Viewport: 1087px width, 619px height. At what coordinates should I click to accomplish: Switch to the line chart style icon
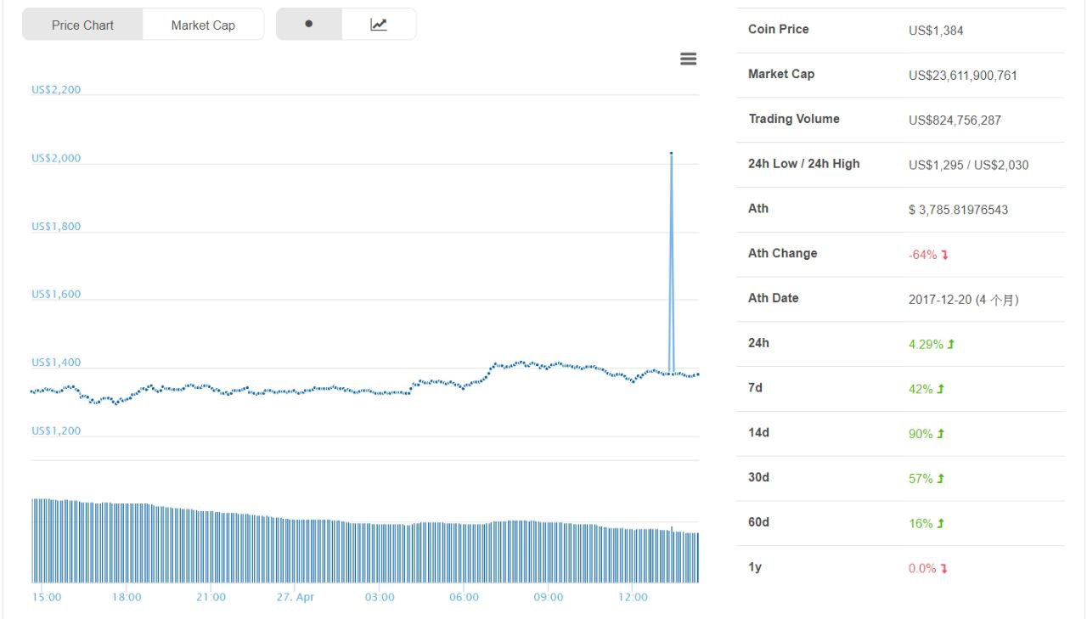379,25
